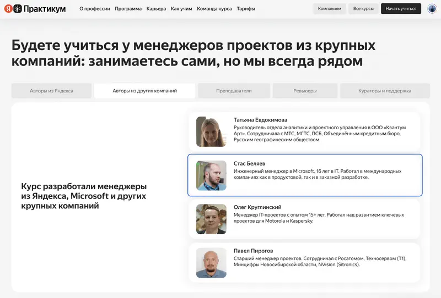Image resolution: width=441 pixels, height=298 pixels.
Task: Click the "Начать учиться" button
Action: [x=401, y=9]
